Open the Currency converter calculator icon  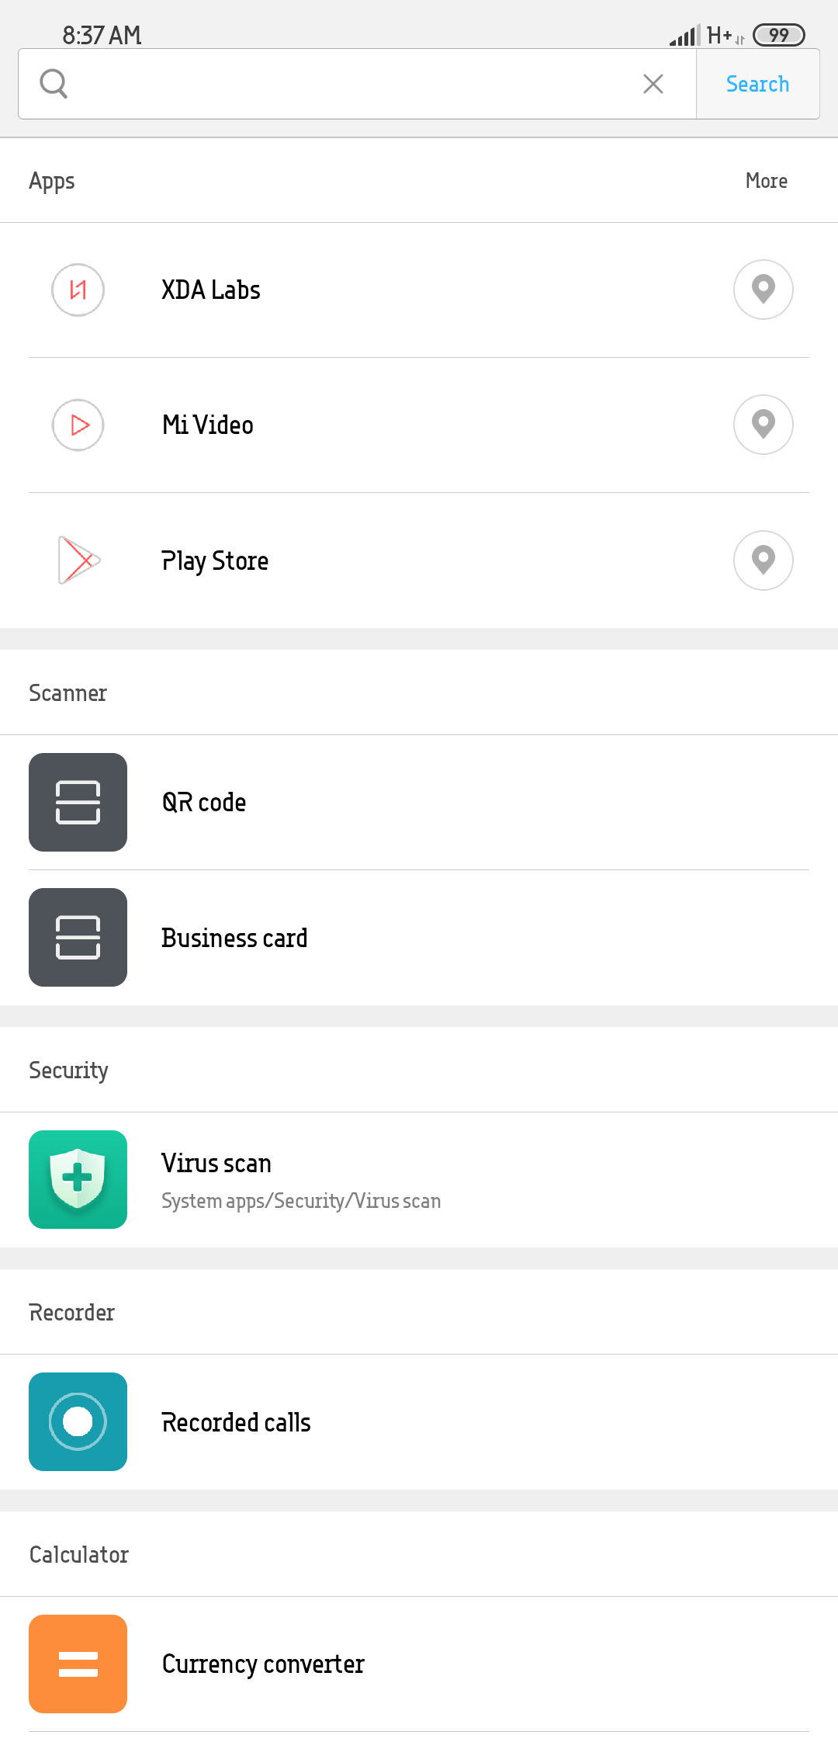78,1664
